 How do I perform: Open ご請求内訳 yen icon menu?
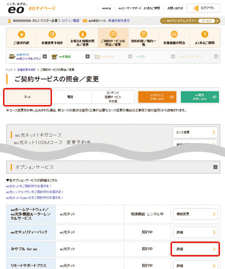(x=21, y=37)
